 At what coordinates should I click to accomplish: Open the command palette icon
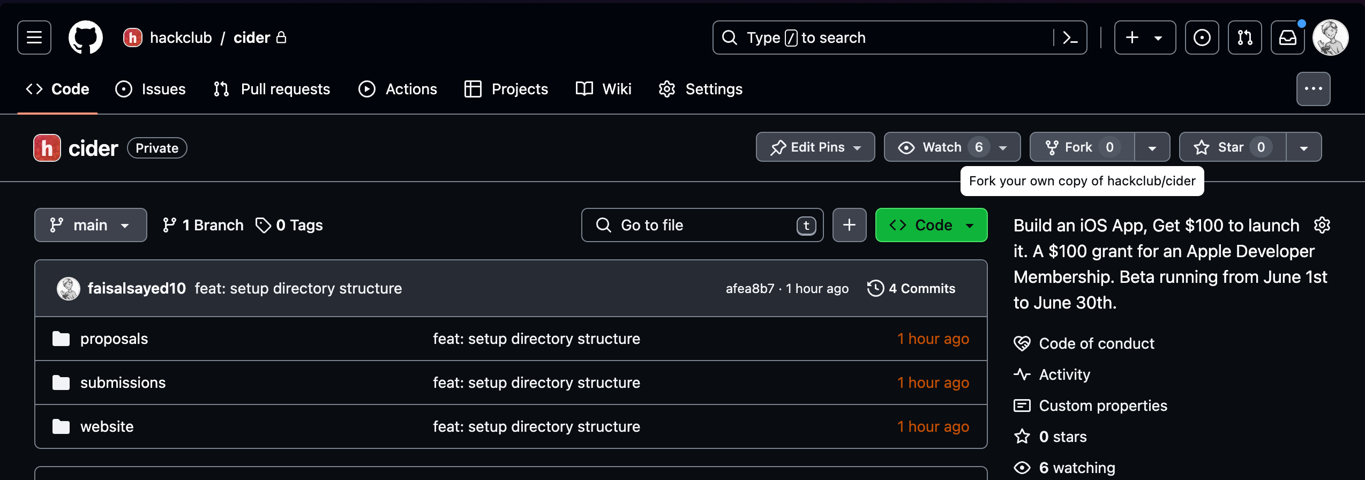point(1070,37)
